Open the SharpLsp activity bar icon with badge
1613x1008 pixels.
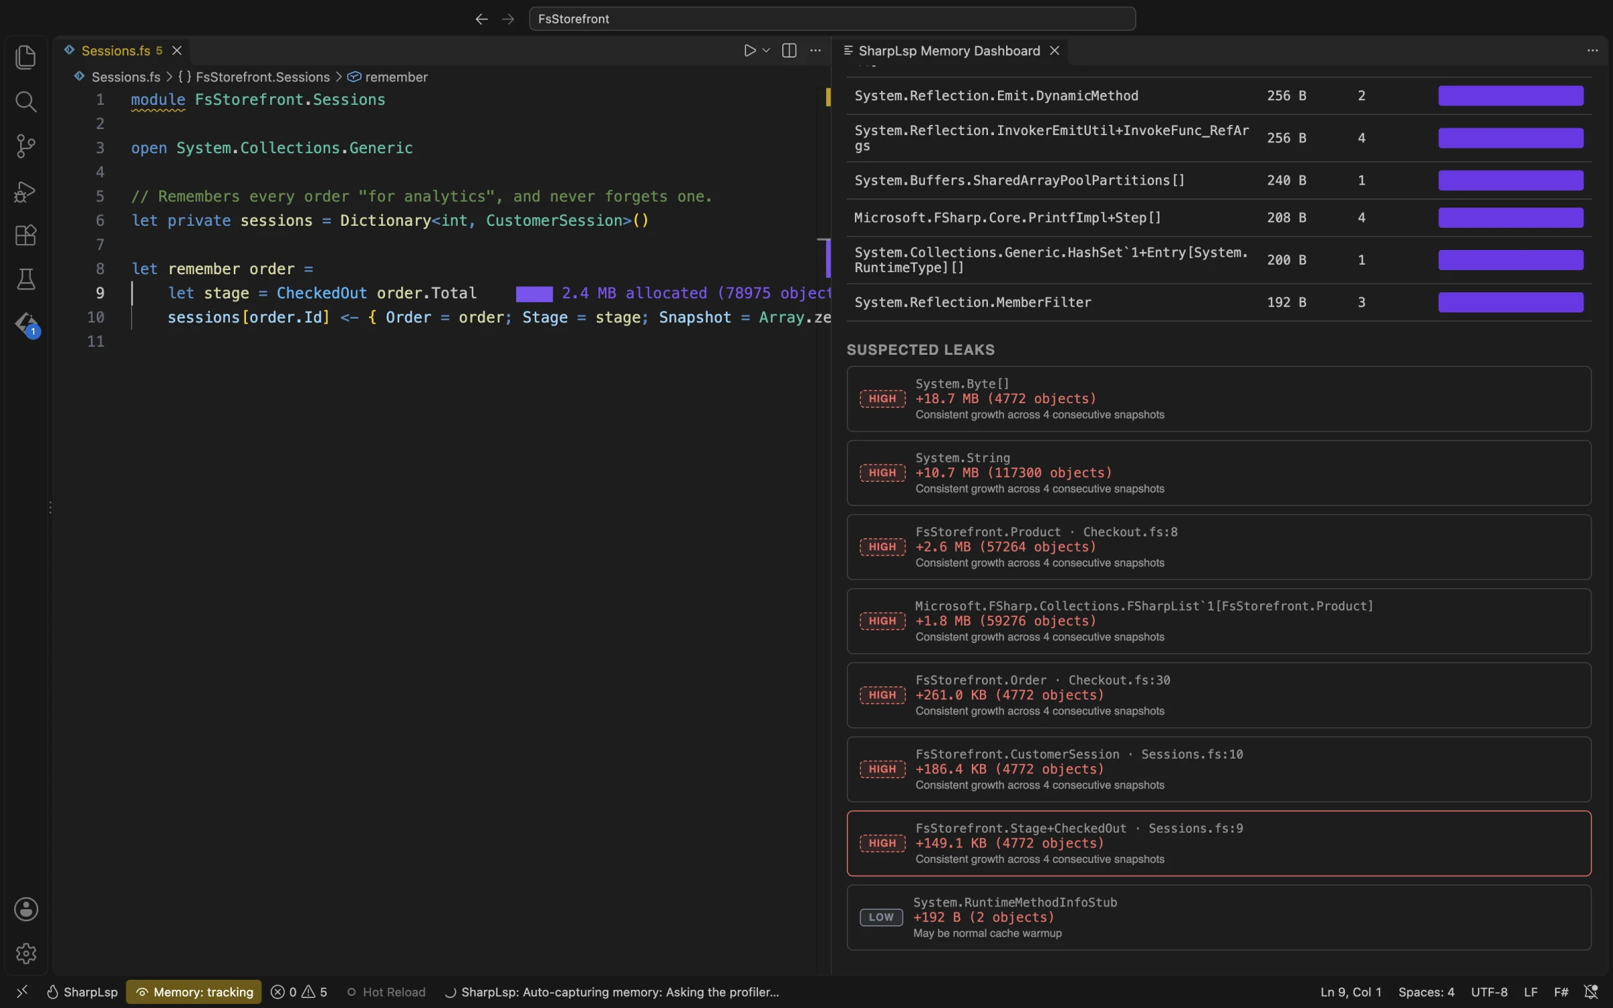26,325
